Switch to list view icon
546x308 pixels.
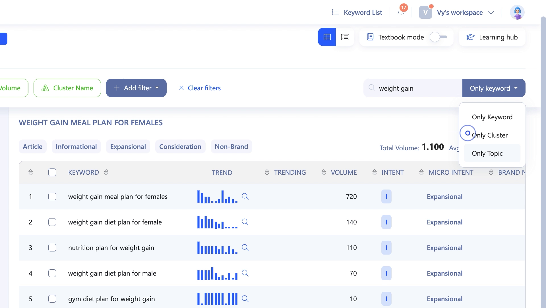(345, 37)
